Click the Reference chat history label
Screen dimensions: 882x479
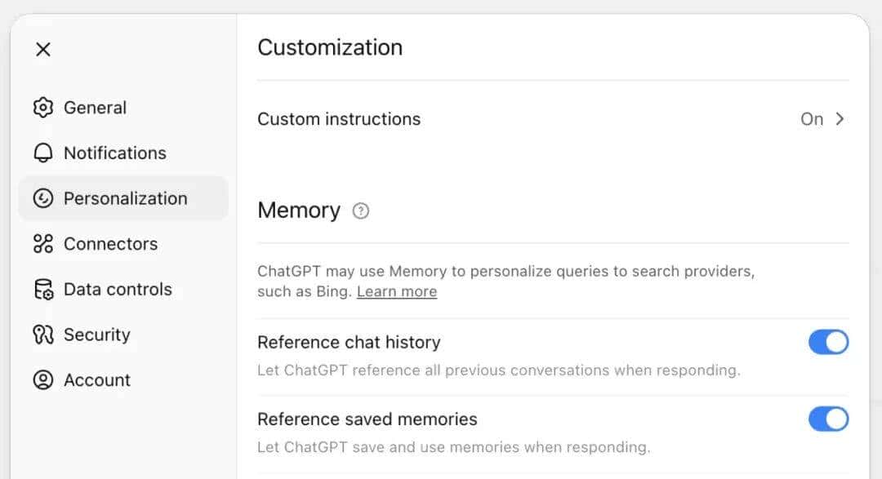click(x=349, y=342)
